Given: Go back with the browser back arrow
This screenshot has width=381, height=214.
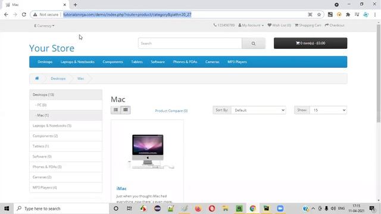Looking at the screenshot, I should tap(6, 14).
